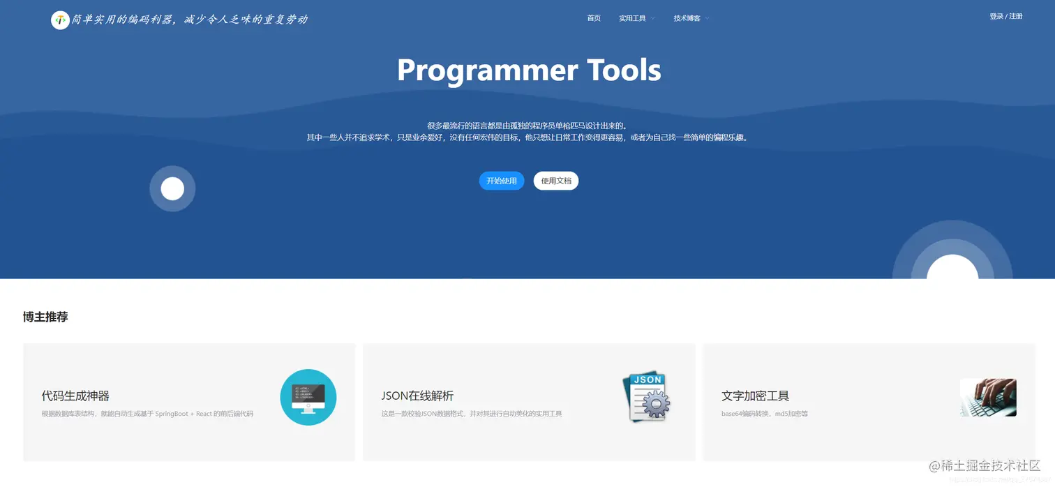Click the JSON数据格式 description text

(472, 414)
